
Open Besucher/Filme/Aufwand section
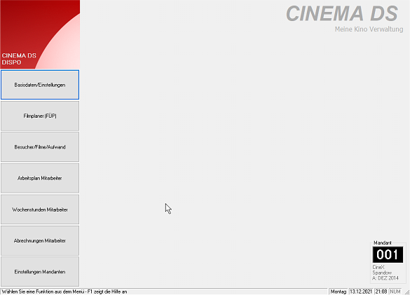pyautogui.click(x=40, y=146)
